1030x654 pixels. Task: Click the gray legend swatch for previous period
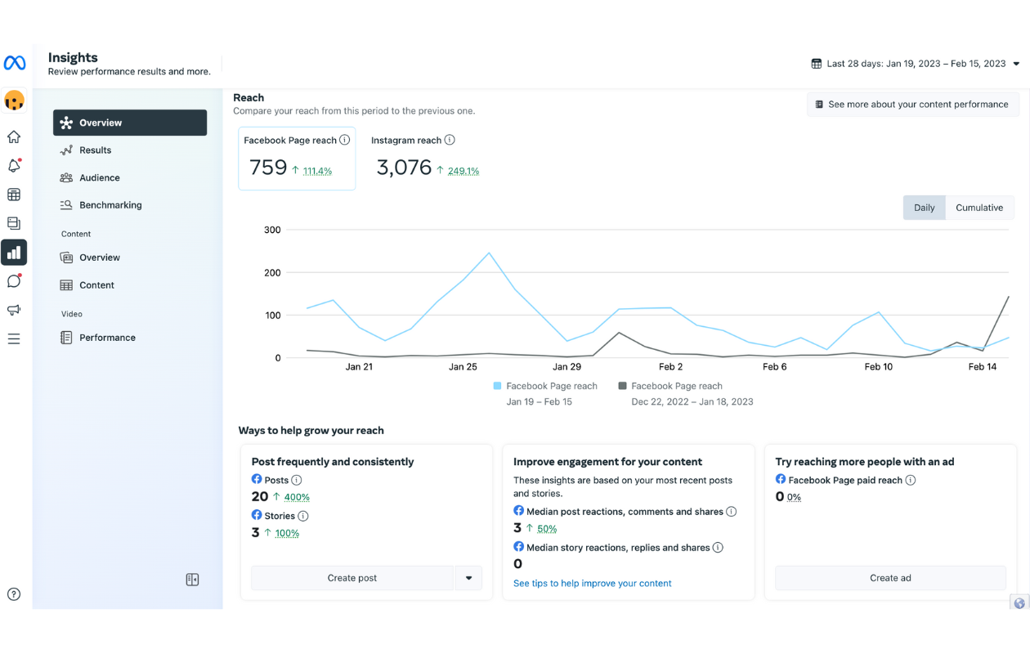tap(623, 386)
